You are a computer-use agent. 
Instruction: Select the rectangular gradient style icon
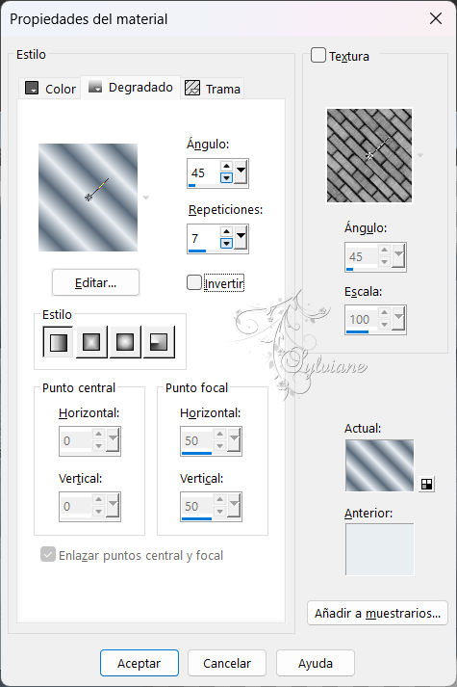pos(91,342)
